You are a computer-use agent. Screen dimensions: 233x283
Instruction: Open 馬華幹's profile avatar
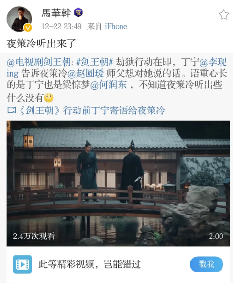point(19,19)
